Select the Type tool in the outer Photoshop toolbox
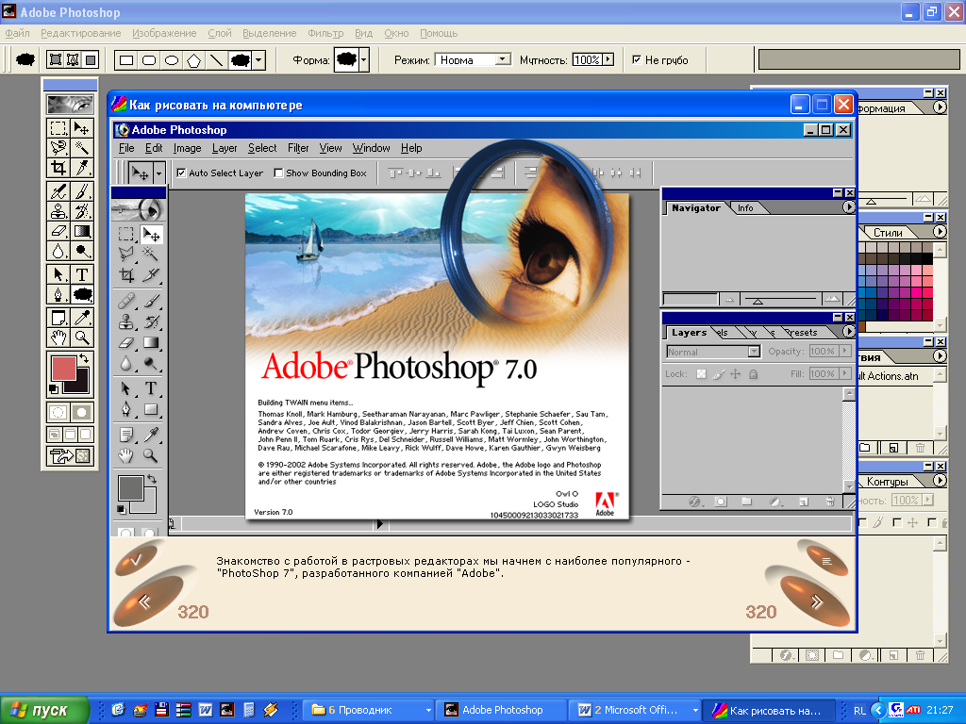This screenshot has height=724, width=966. coord(82,274)
